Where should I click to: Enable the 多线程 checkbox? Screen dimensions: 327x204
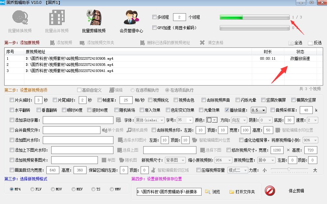point(155,17)
